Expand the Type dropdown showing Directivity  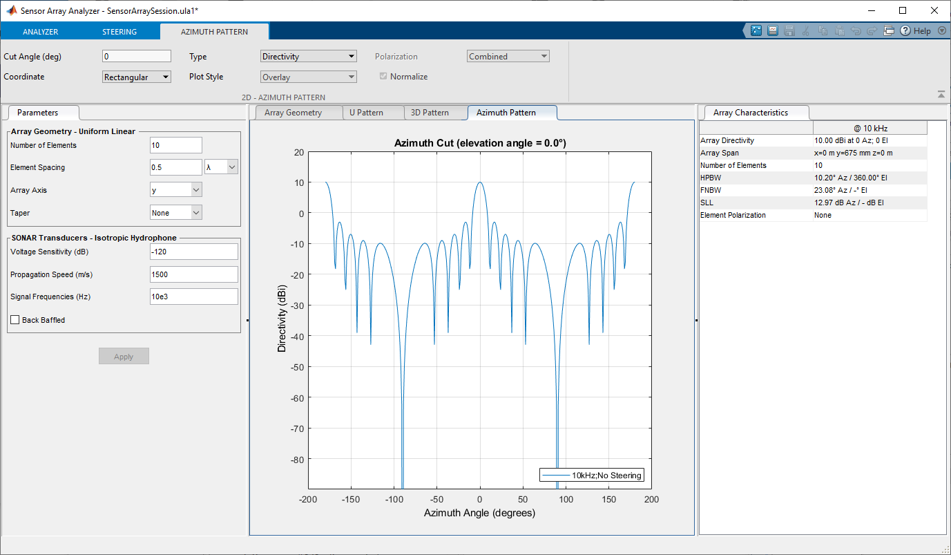coord(308,57)
